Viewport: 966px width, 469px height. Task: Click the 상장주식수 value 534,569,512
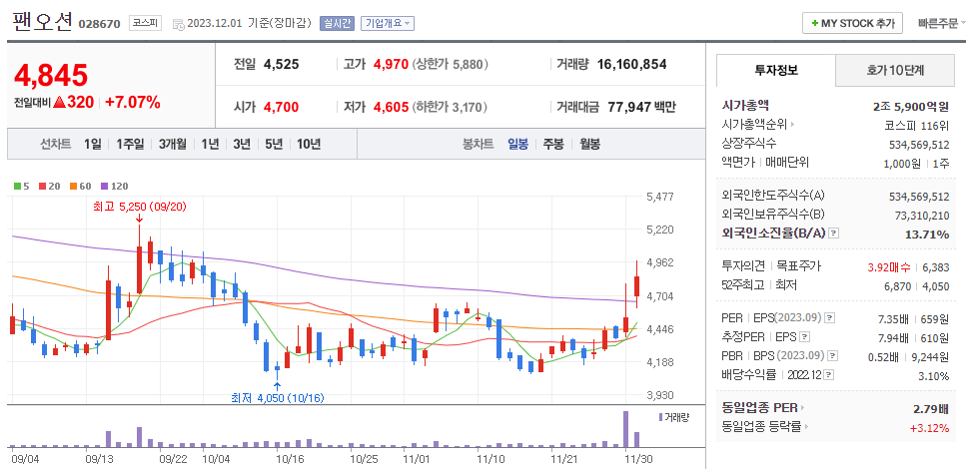pos(919,145)
